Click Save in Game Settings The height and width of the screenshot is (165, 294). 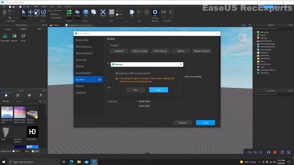205,122
